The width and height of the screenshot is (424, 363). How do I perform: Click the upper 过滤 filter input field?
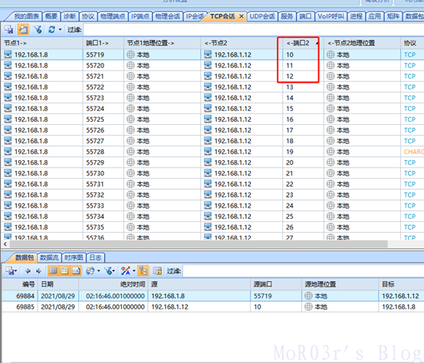[253, 29]
